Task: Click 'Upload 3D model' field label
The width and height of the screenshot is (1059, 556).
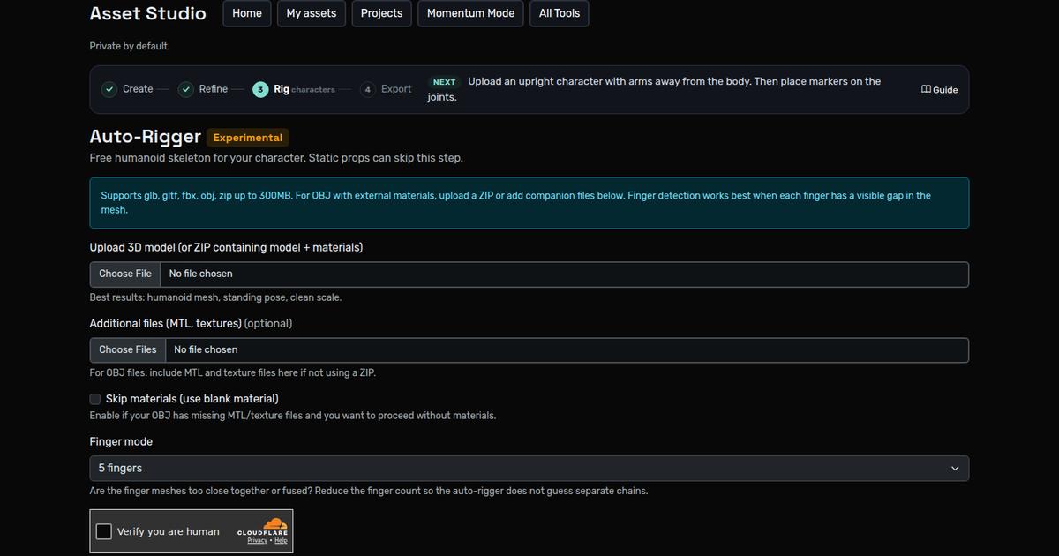Action: (226, 247)
